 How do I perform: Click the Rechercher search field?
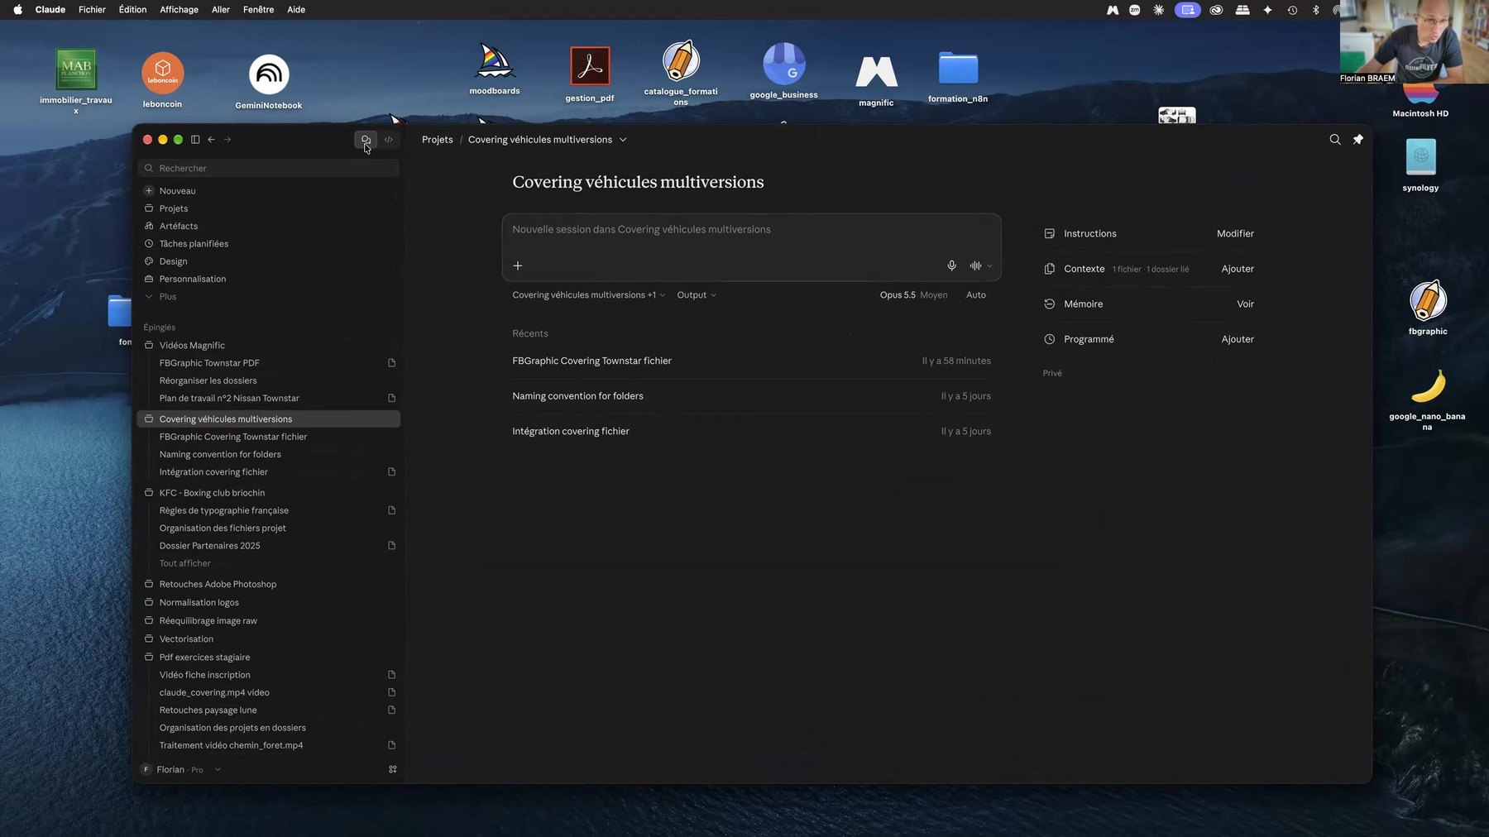click(x=269, y=168)
